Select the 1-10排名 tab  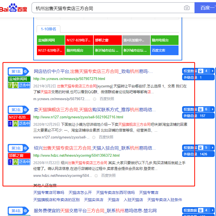[48, 29]
